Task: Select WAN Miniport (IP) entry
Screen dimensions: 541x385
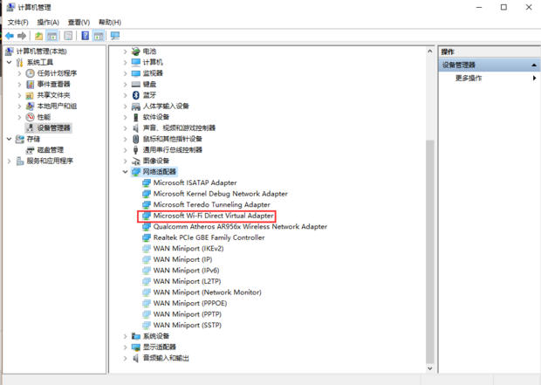Action: pyautogui.click(x=182, y=259)
